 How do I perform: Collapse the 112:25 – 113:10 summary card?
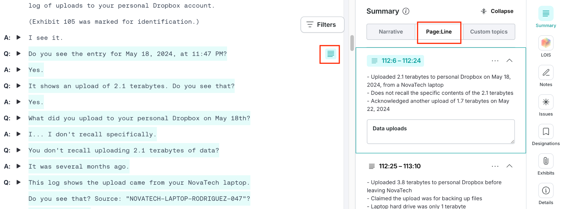510,166
